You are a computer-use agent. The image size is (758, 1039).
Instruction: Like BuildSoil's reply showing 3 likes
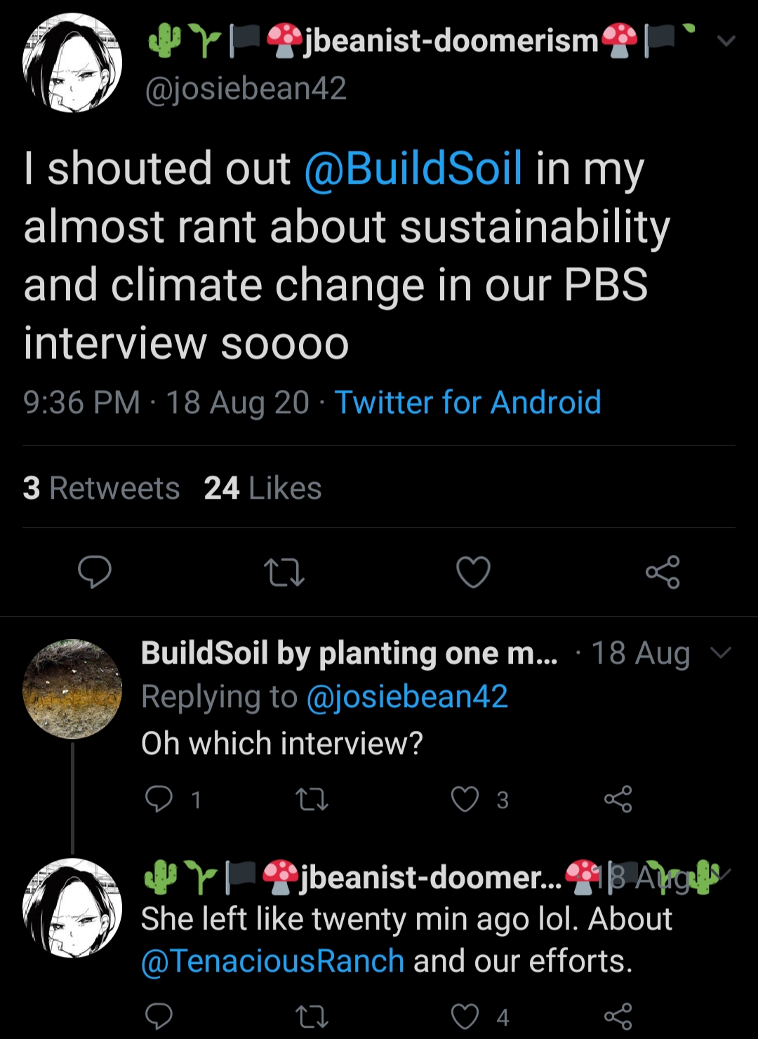465,799
